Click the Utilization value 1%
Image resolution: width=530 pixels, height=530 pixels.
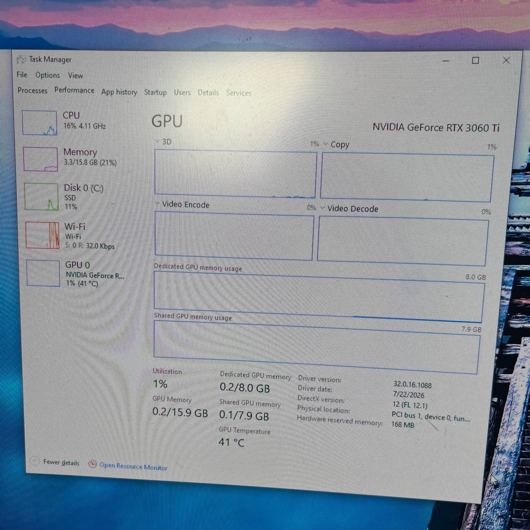tap(160, 384)
